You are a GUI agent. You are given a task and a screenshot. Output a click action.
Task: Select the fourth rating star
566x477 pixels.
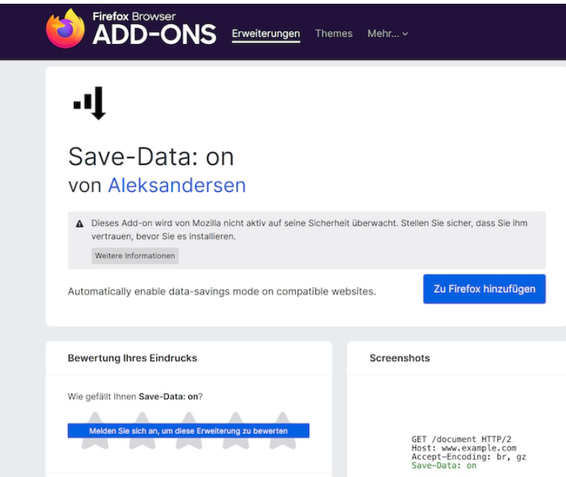pyautogui.click(x=237, y=443)
